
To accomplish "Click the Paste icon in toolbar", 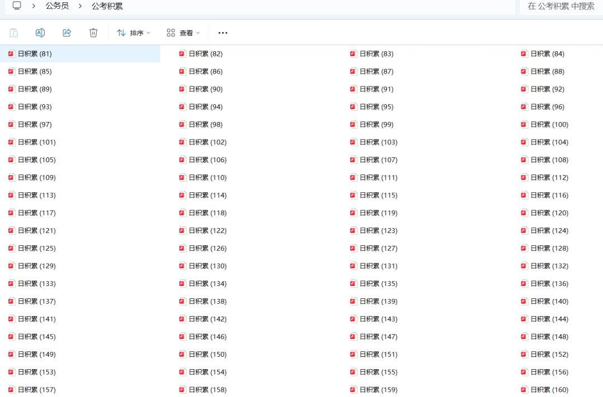I will 14,33.
